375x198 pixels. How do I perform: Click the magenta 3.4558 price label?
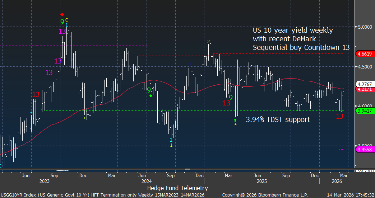(x=365, y=149)
